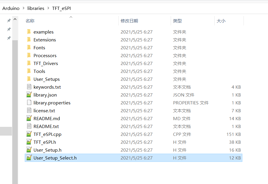Viewport: 268px width, 184px height.
Task: Click the 14 KB size cell
Action: pos(235,118)
